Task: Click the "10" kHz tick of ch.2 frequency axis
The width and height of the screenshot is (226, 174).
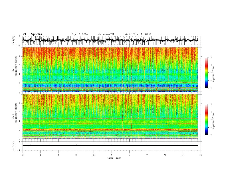Action: pos(19,94)
